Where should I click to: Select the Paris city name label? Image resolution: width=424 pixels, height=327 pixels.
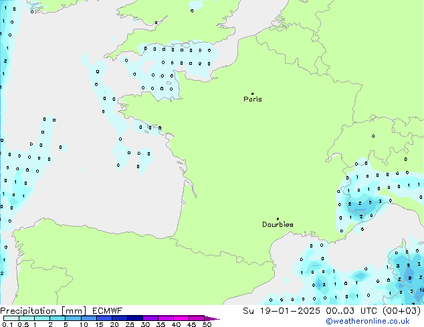pyautogui.click(x=253, y=99)
